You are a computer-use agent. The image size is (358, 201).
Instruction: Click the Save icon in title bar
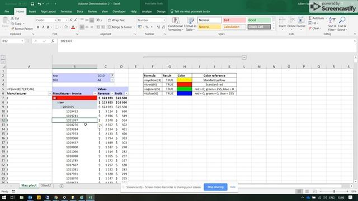point(32,4)
